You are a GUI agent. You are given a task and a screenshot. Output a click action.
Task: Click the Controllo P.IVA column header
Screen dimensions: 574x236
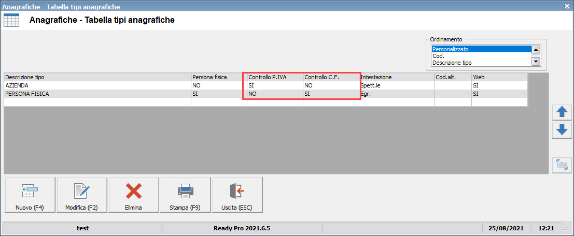click(275, 77)
